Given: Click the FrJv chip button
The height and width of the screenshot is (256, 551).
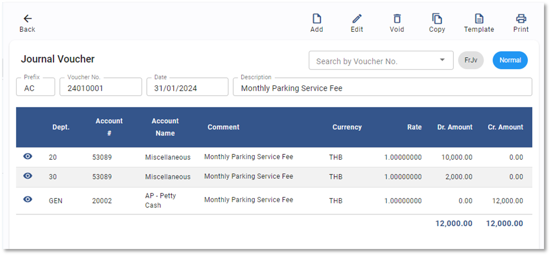Looking at the screenshot, I should click(471, 60).
